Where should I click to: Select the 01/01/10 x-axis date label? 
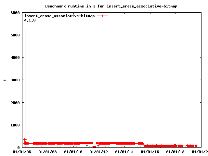point(74,151)
